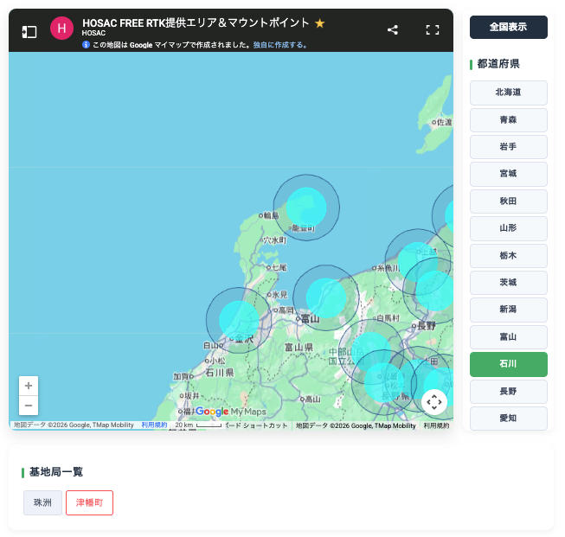Select 長野 prefecture button
Screen dimensions: 565x537
pos(509,392)
